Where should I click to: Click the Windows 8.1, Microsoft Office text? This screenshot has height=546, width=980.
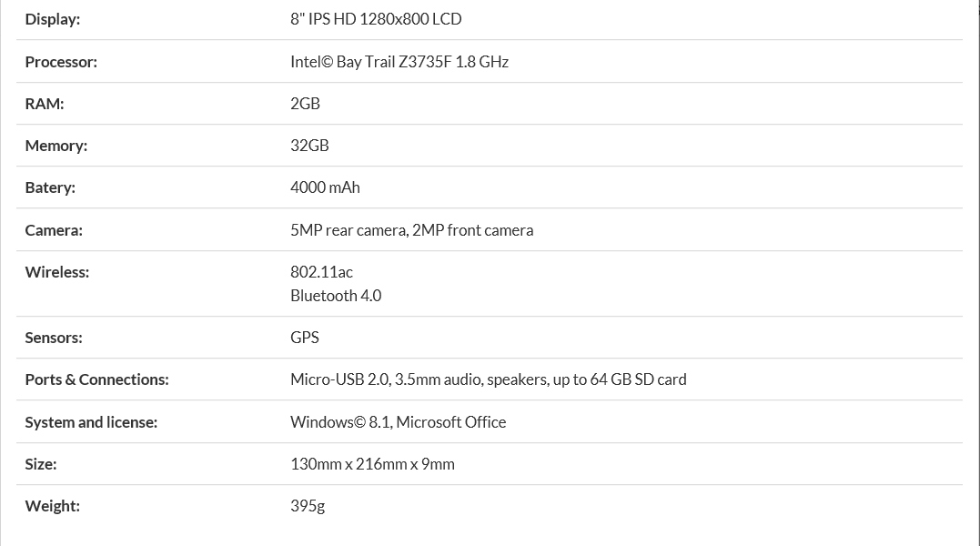click(398, 422)
